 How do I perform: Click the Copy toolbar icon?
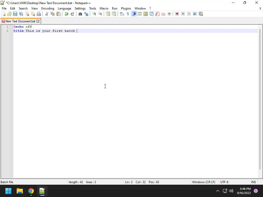pos(52,14)
